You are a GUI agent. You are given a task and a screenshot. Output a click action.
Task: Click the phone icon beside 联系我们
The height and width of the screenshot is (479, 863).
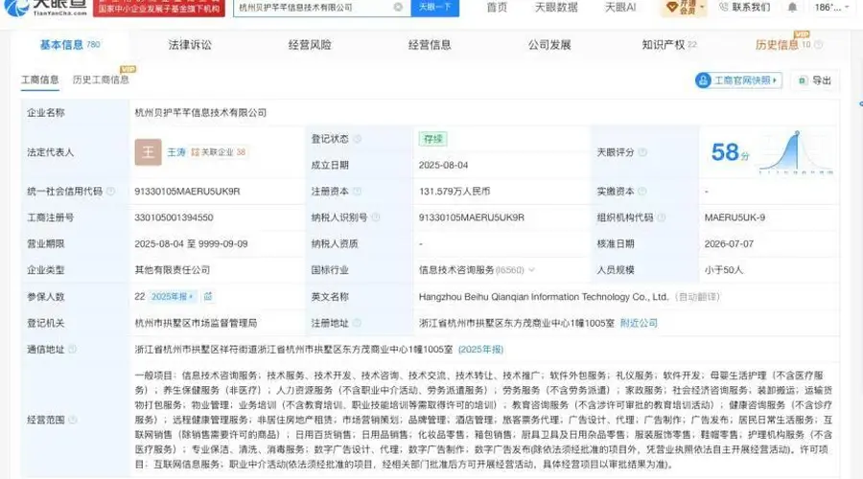[x=724, y=7]
